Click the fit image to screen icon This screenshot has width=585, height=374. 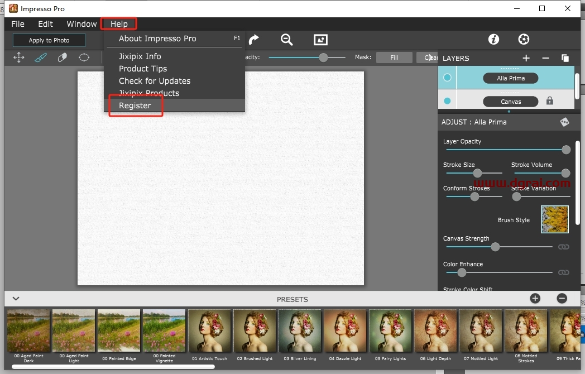pos(320,39)
